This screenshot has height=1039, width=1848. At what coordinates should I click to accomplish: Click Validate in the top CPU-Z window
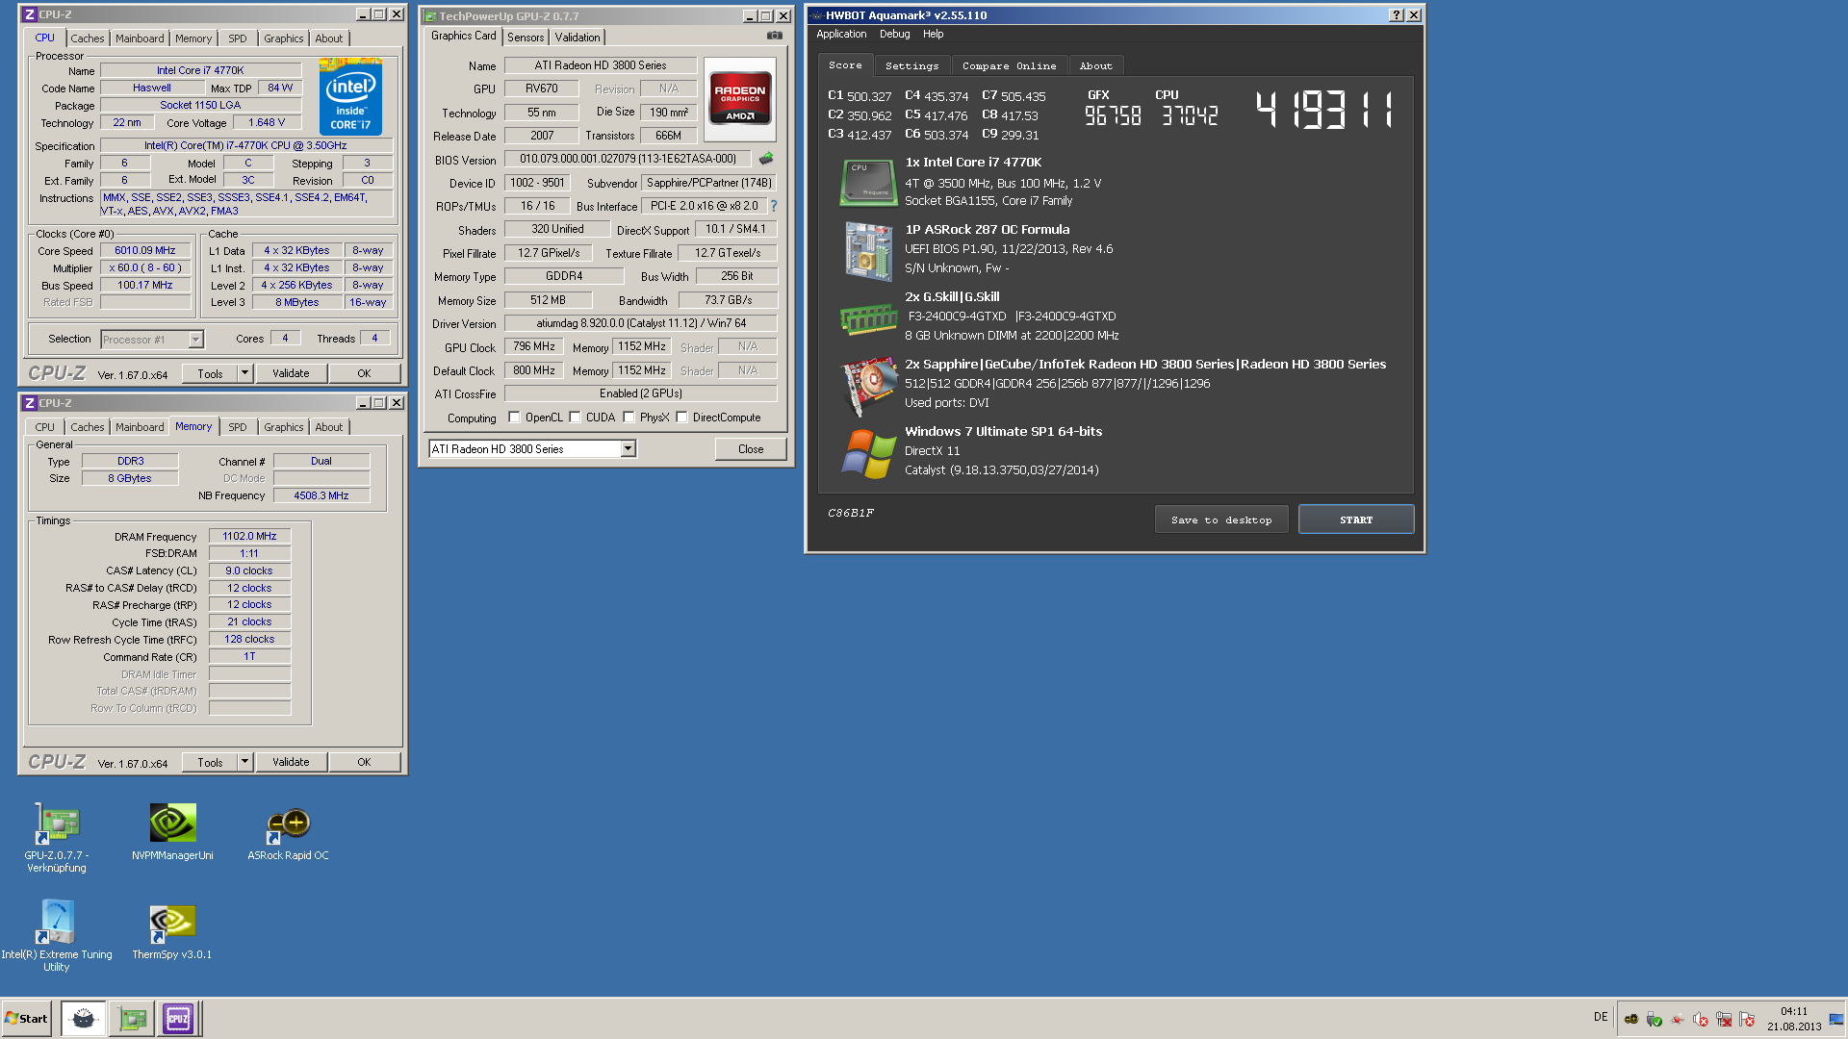click(x=291, y=373)
